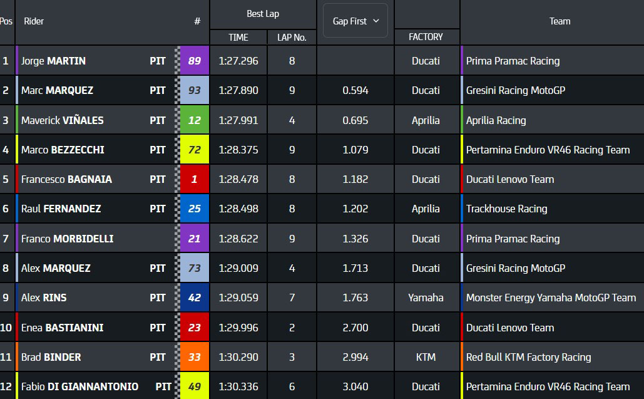Click Raul Fernandez's number 25 badge
The height and width of the screenshot is (399, 644).
point(194,209)
